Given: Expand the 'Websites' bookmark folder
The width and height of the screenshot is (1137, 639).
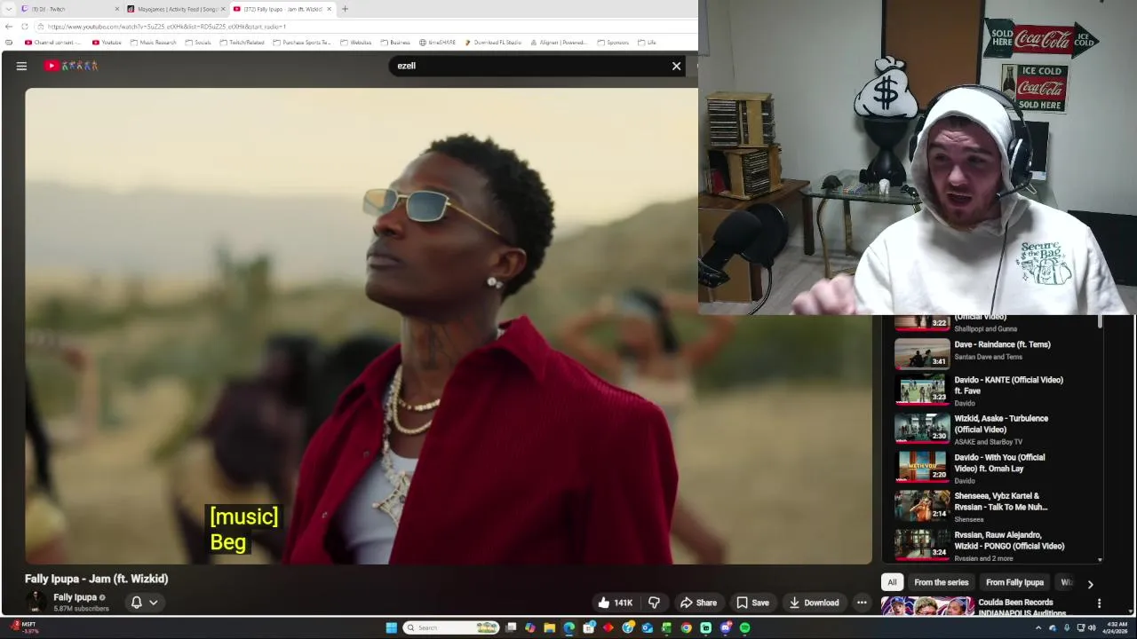Looking at the screenshot, I should 356,43.
